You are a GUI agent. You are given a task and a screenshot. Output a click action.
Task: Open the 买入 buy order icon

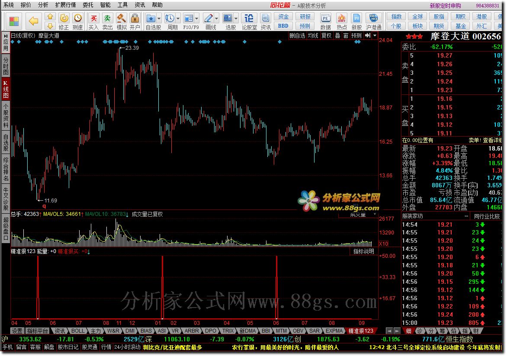click(93, 21)
